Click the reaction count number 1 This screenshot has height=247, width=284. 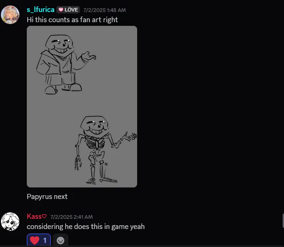tap(45, 240)
